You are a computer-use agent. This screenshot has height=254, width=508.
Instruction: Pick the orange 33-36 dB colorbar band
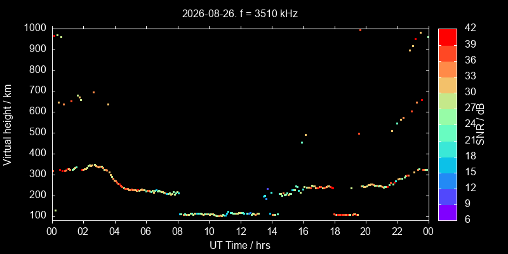point(448,69)
